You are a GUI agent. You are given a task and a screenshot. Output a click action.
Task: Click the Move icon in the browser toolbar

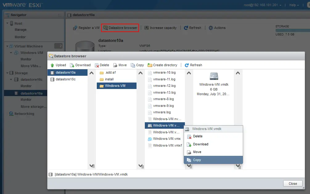tap(115, 65)
